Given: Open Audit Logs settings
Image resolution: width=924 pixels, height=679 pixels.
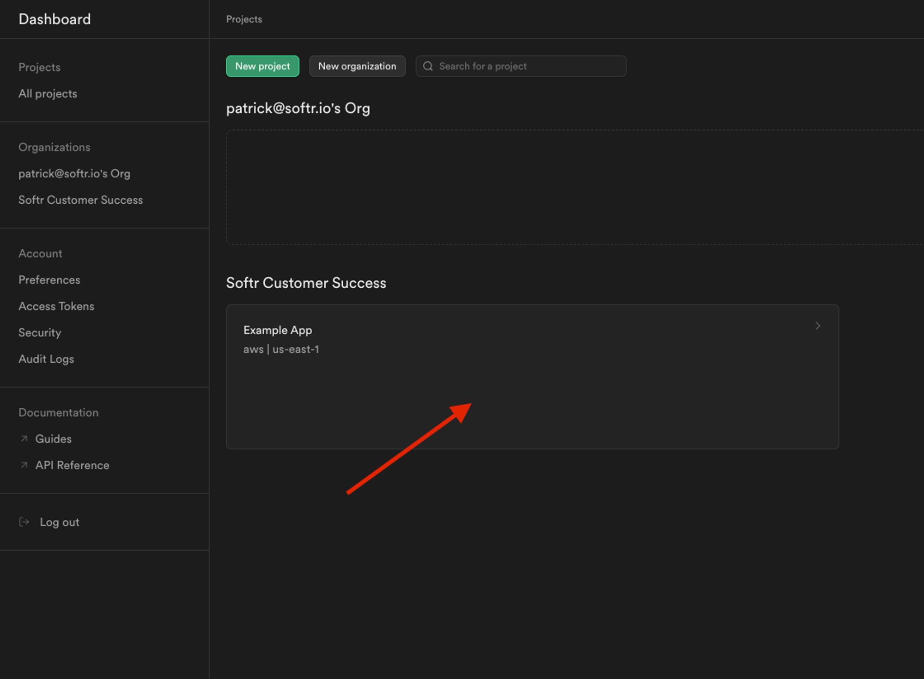Looking at the screenshot, I should 46,358.
